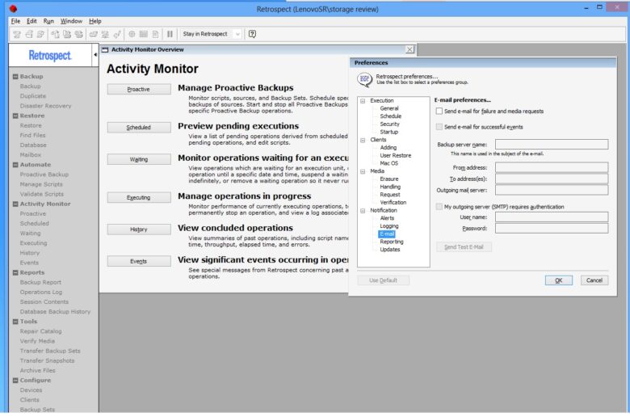Click the Send Test E-Mail button
This screenshot has width=630, height=417.
point(464,247)
